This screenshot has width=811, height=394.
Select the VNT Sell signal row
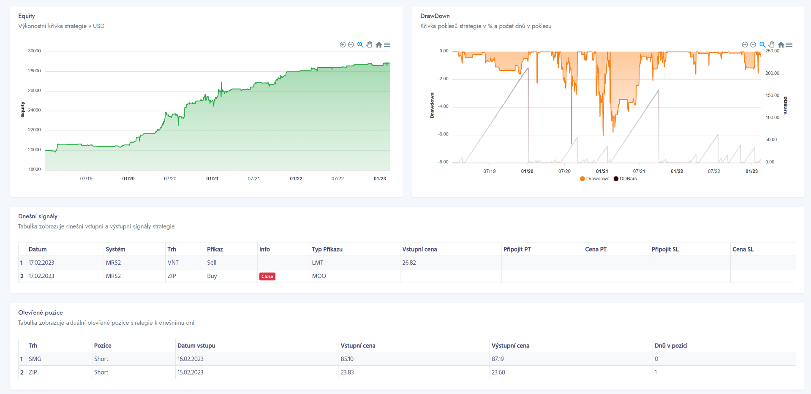coord(173,263)
